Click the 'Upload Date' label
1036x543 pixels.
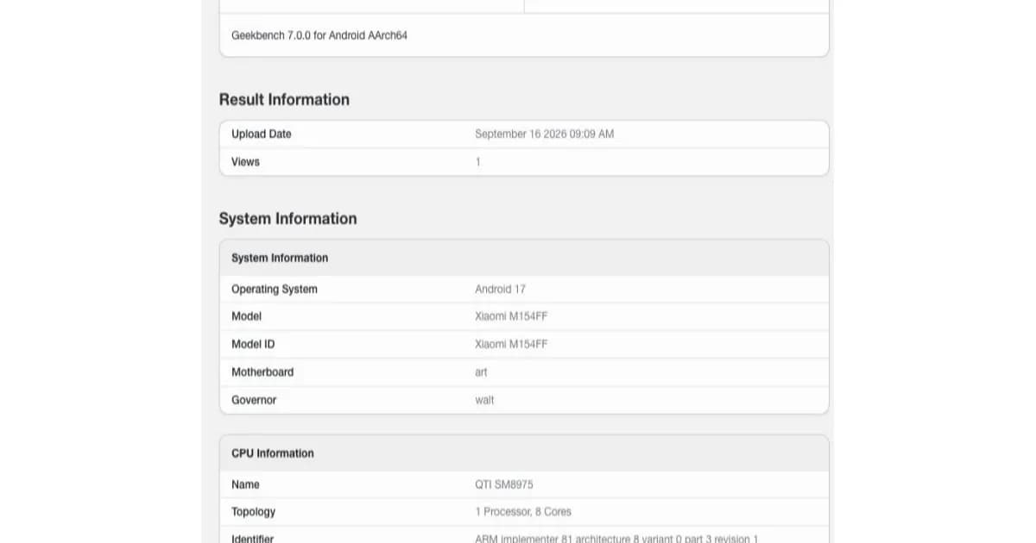[262, 134]
